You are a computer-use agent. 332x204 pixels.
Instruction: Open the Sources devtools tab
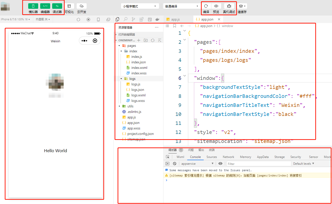(x=211, y=157)
